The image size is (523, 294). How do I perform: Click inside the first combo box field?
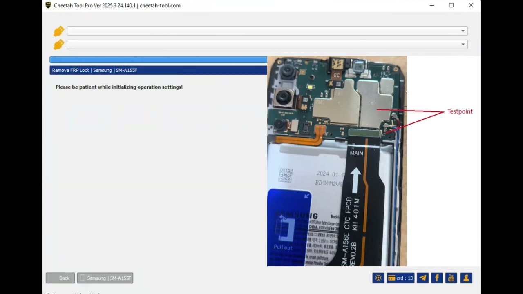(267, 31)
